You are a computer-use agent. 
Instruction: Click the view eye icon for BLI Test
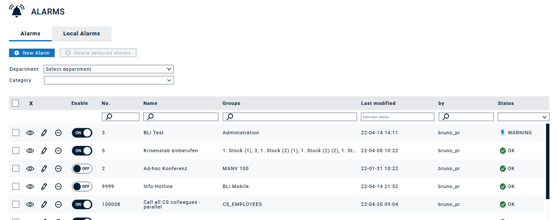pyautogui.click(x=30, y=133)
